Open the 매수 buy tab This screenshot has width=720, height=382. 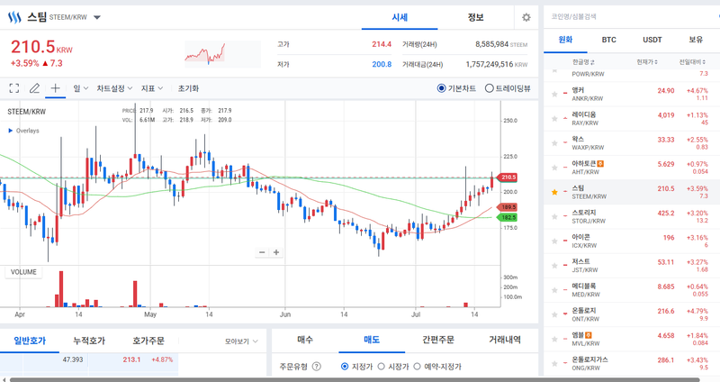point(305,340)
